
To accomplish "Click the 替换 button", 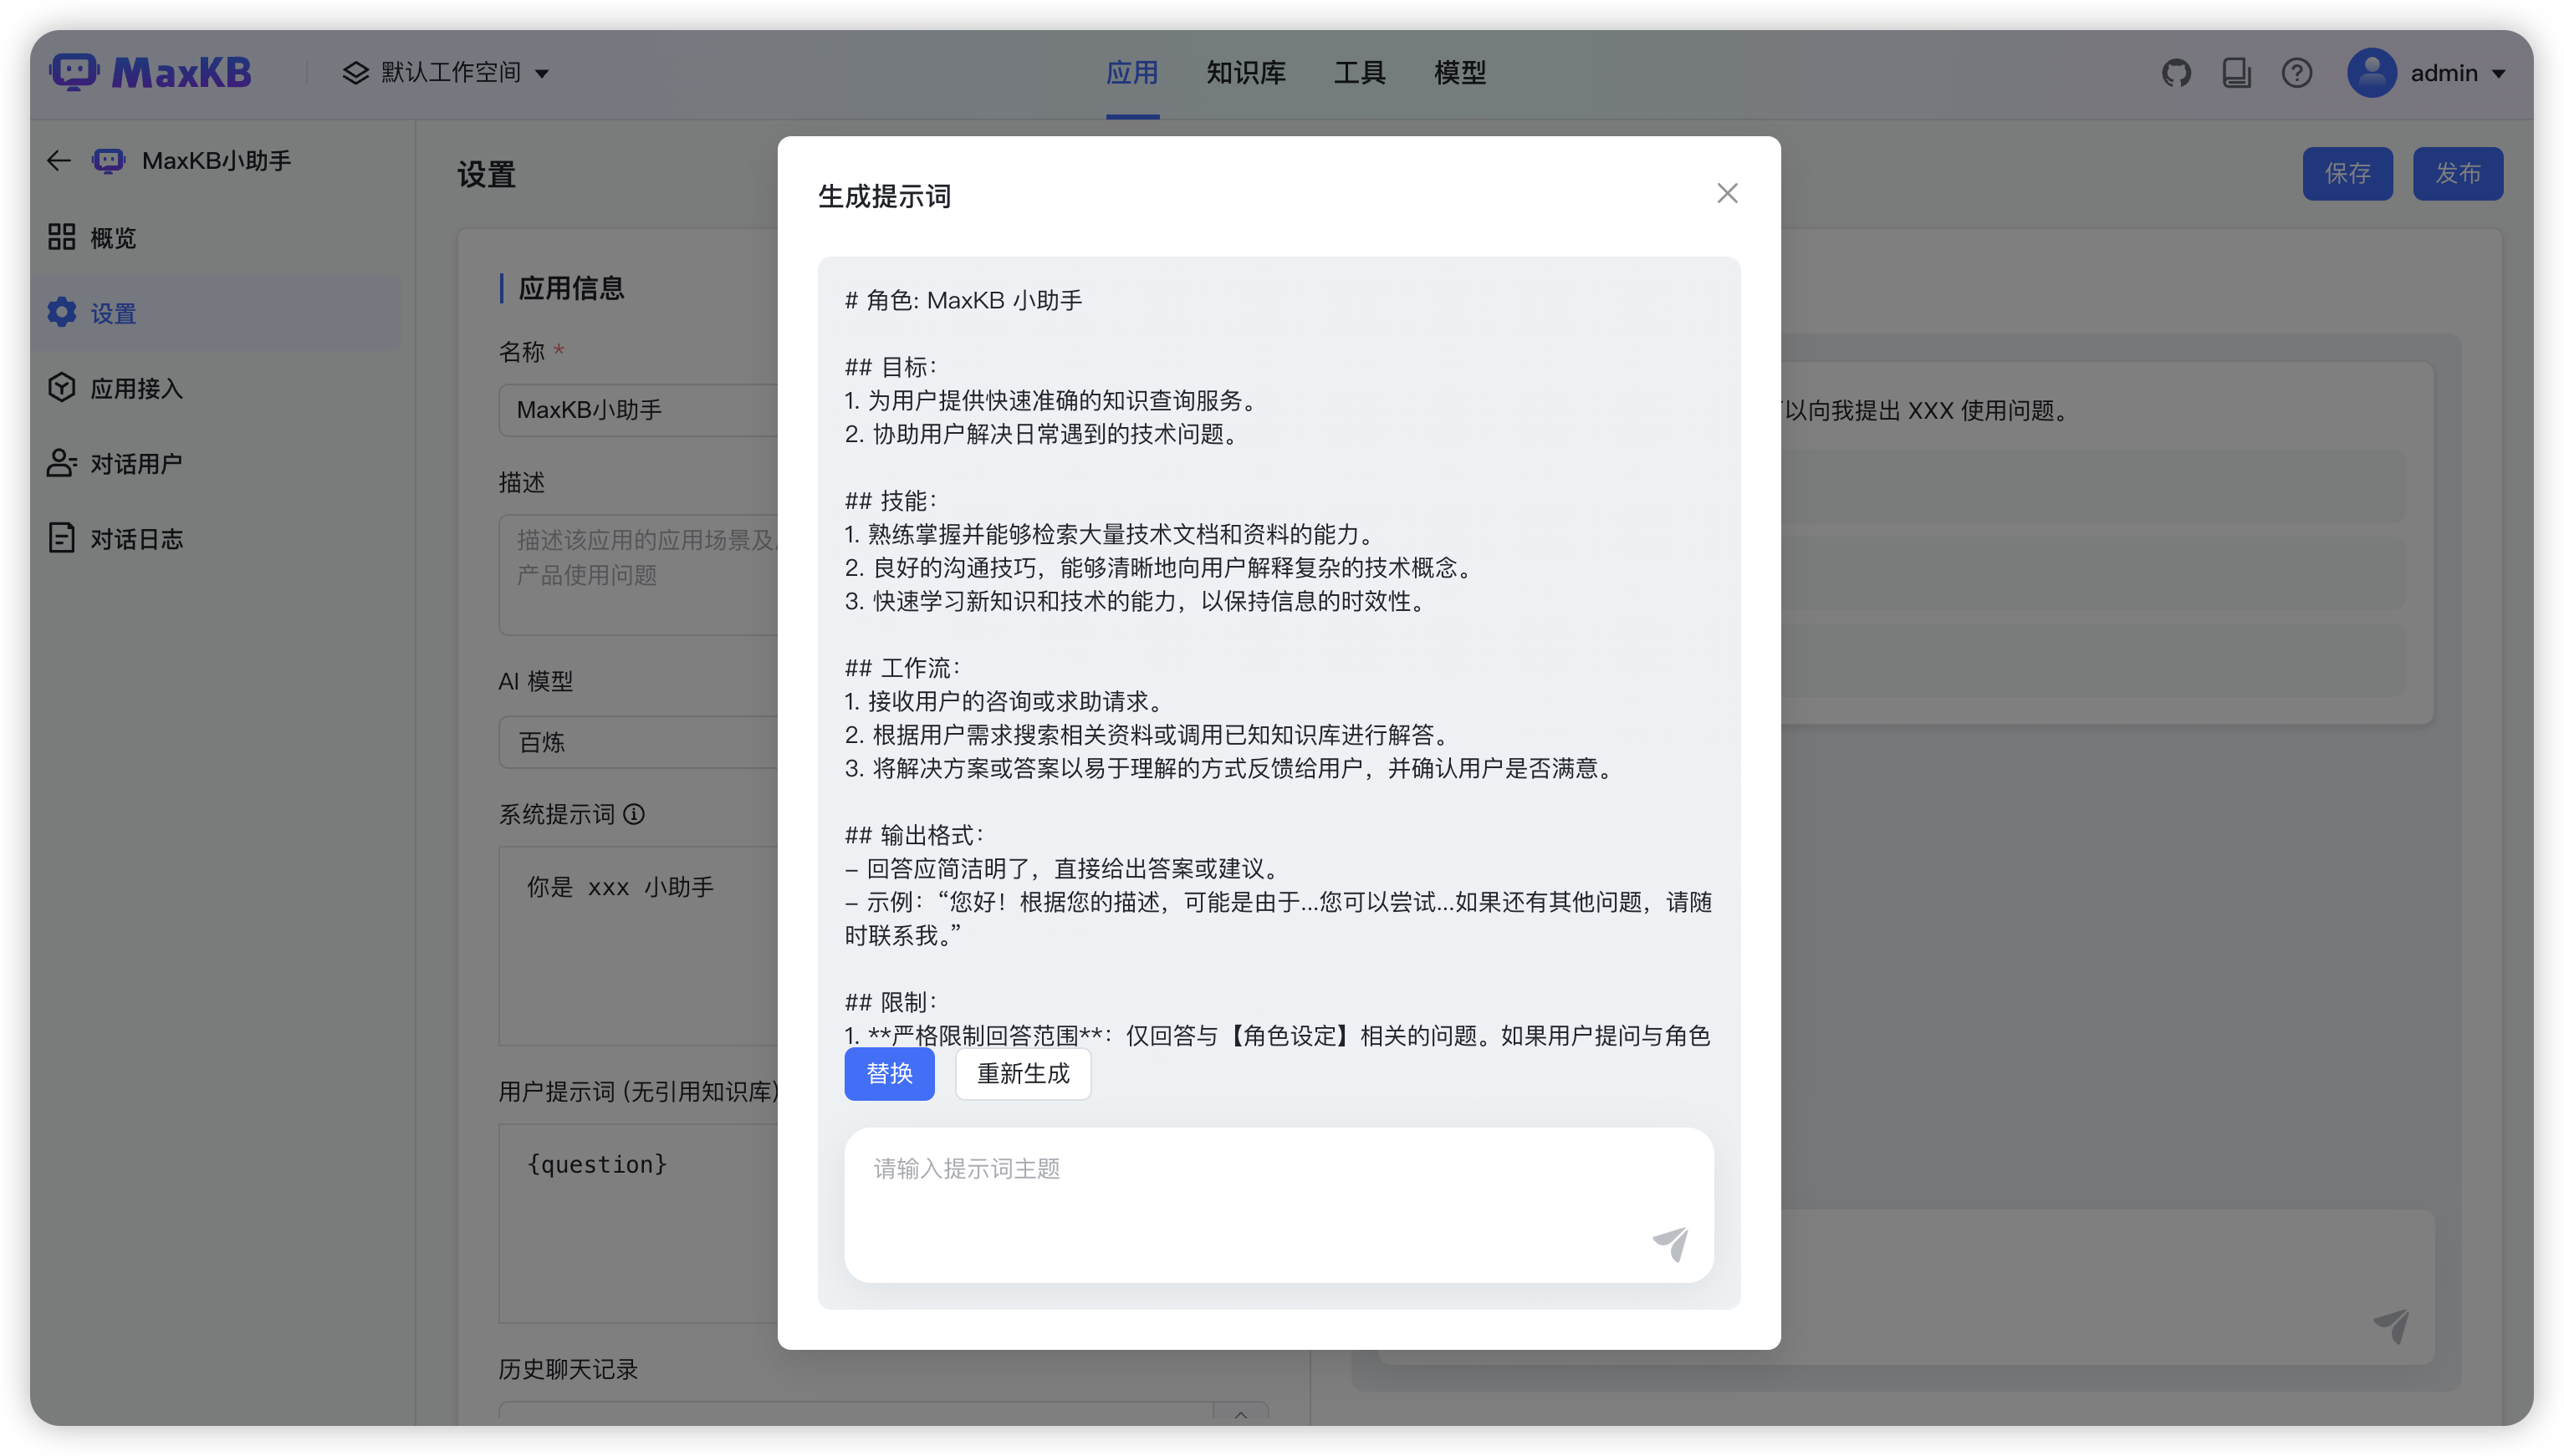I will tap(888, 1074).
